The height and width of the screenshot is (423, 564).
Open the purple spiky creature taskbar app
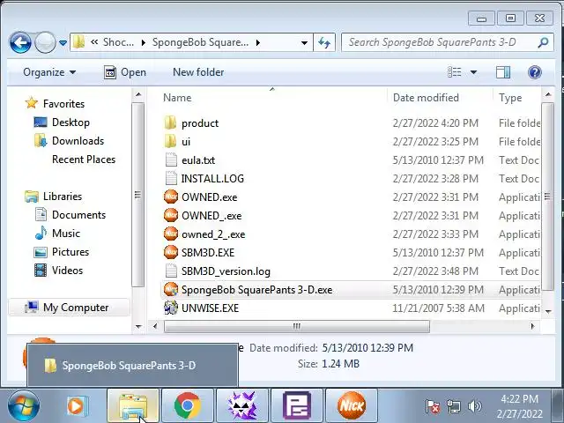[242, 405]
